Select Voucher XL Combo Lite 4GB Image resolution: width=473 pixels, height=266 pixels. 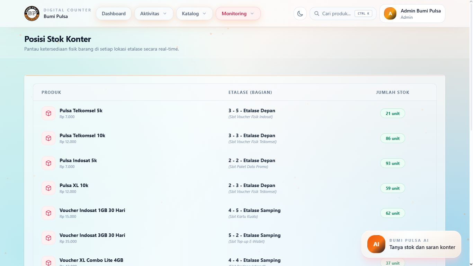click(91, 260)
